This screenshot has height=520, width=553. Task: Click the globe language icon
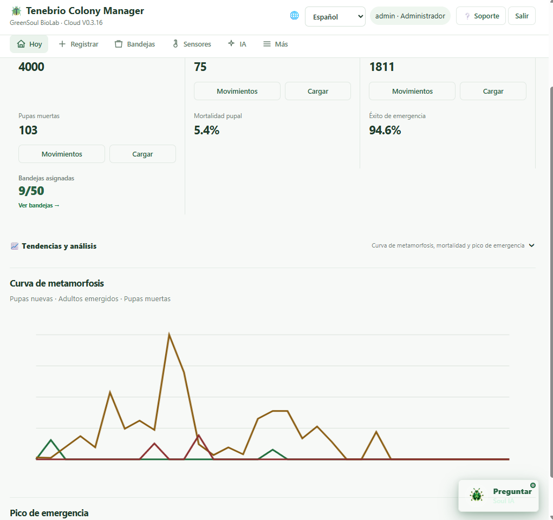point(295,16)
